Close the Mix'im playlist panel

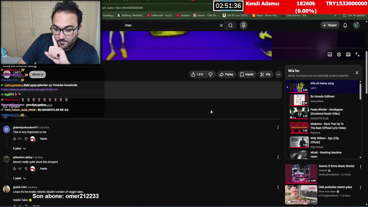point(357,73)
